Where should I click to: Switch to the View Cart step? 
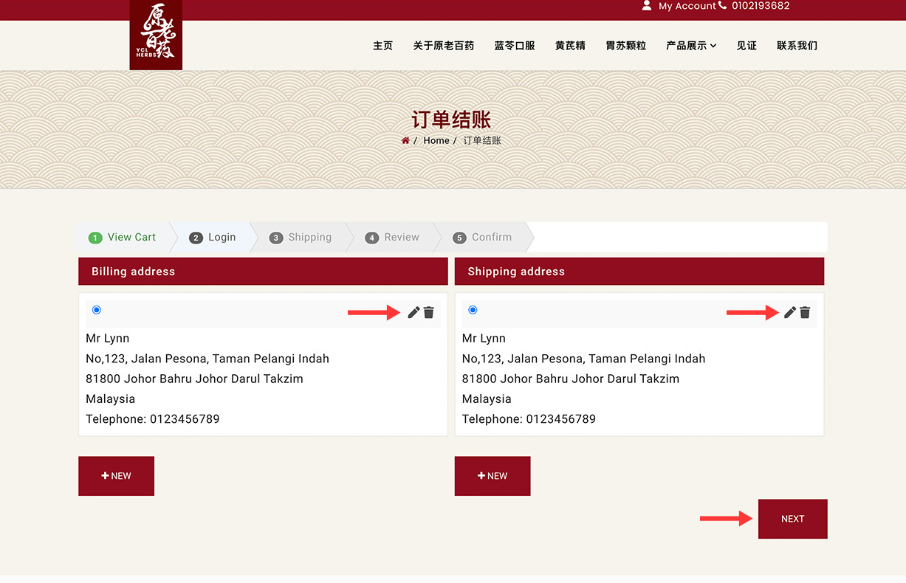[123, 238]
